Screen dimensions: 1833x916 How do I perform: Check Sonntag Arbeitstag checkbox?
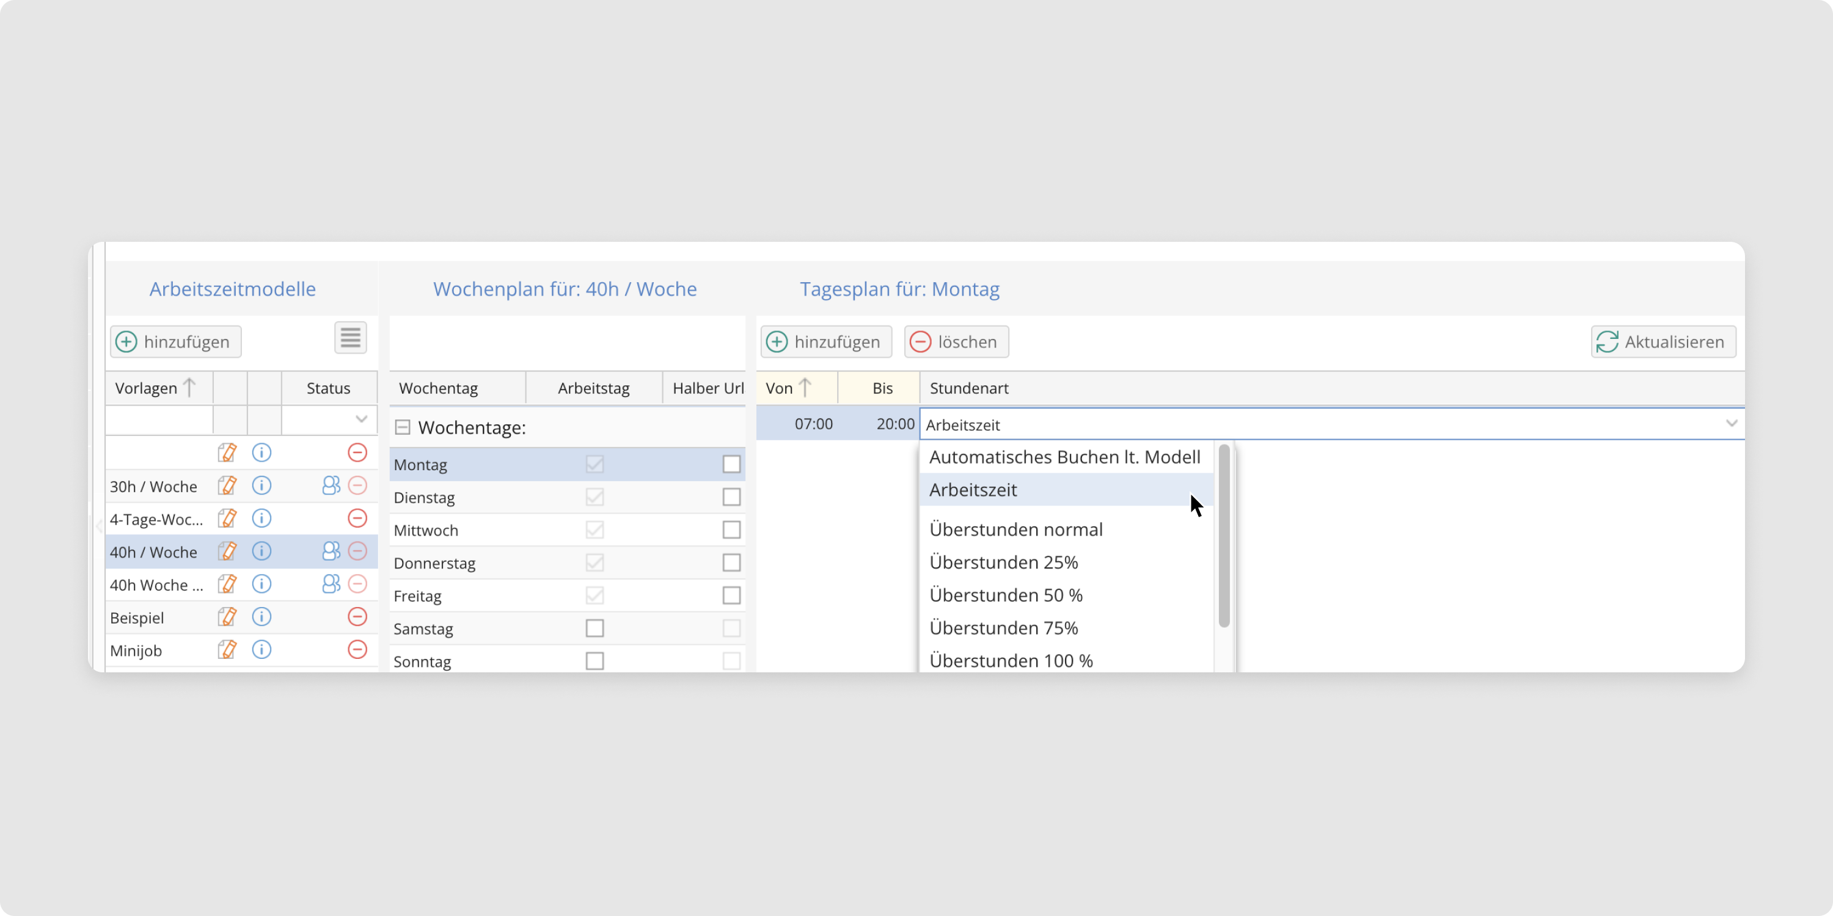[x=594, y=661]
